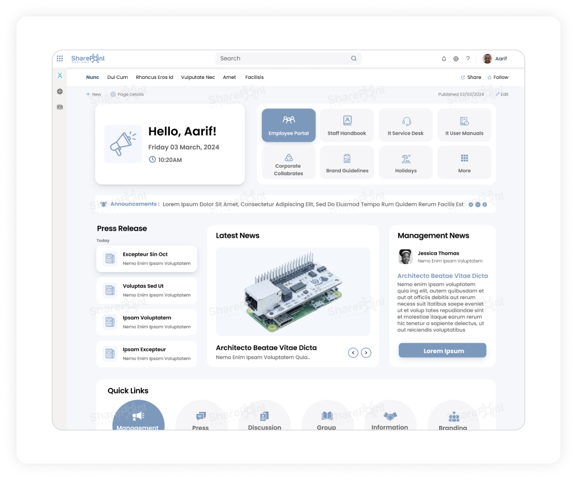
Task: Open the Architecto Beatae Vitae Dicta link
Action: (x=443, y=276)
